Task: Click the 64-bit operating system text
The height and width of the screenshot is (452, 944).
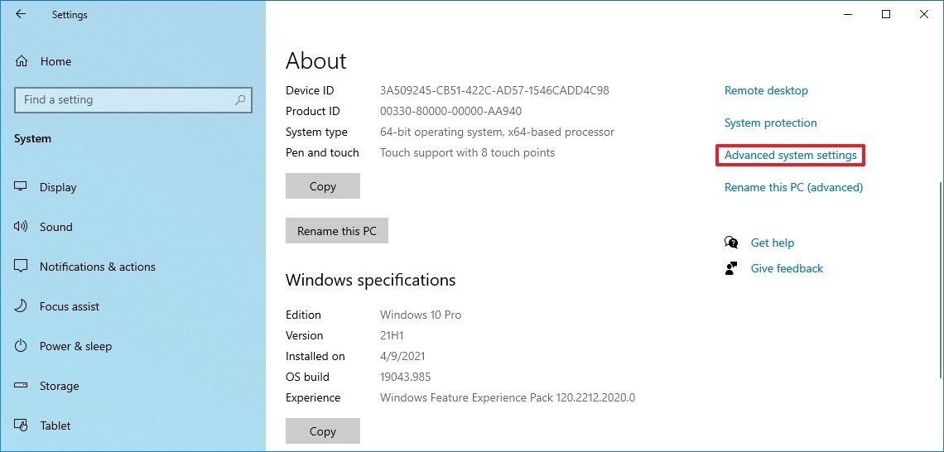Action: [498, 132]
